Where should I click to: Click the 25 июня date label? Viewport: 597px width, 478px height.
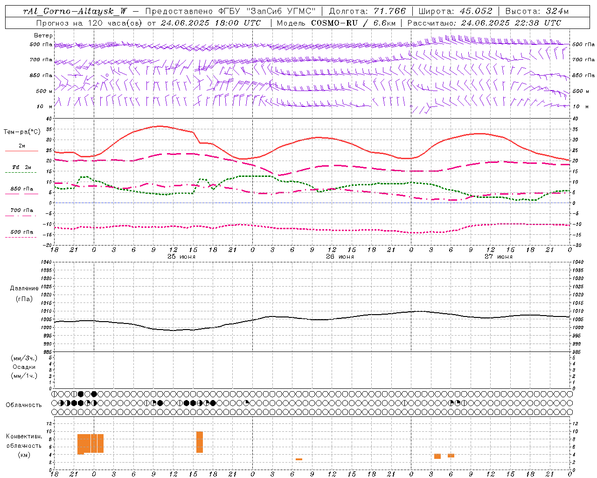click(x=181, y=256)
